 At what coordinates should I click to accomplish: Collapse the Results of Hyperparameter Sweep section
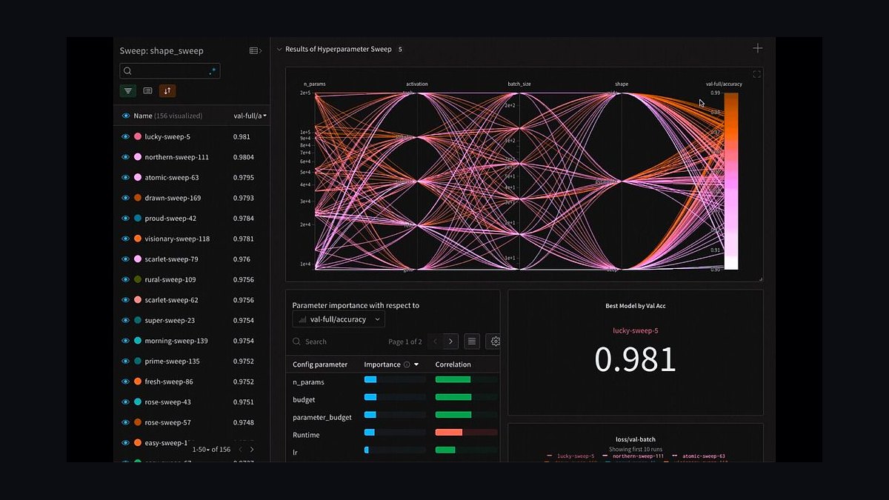click(279, 49)
